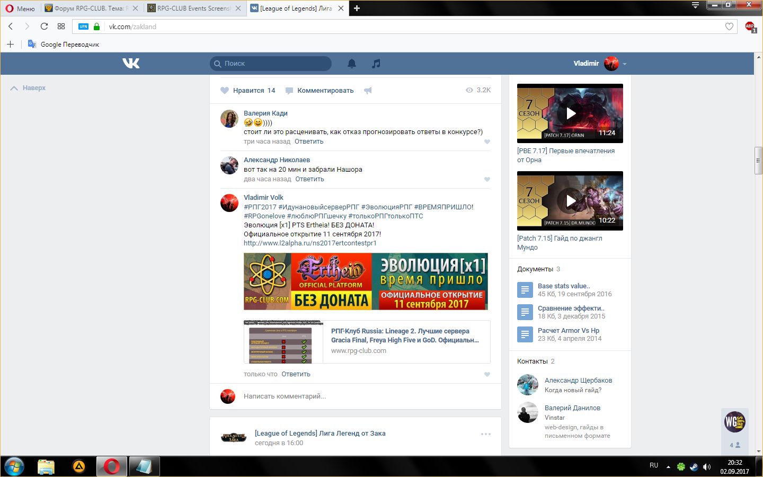Open the Opera Меню menu
Image resolution: width=763 pixels, height=477 pixels.
[x=20, y=8]
